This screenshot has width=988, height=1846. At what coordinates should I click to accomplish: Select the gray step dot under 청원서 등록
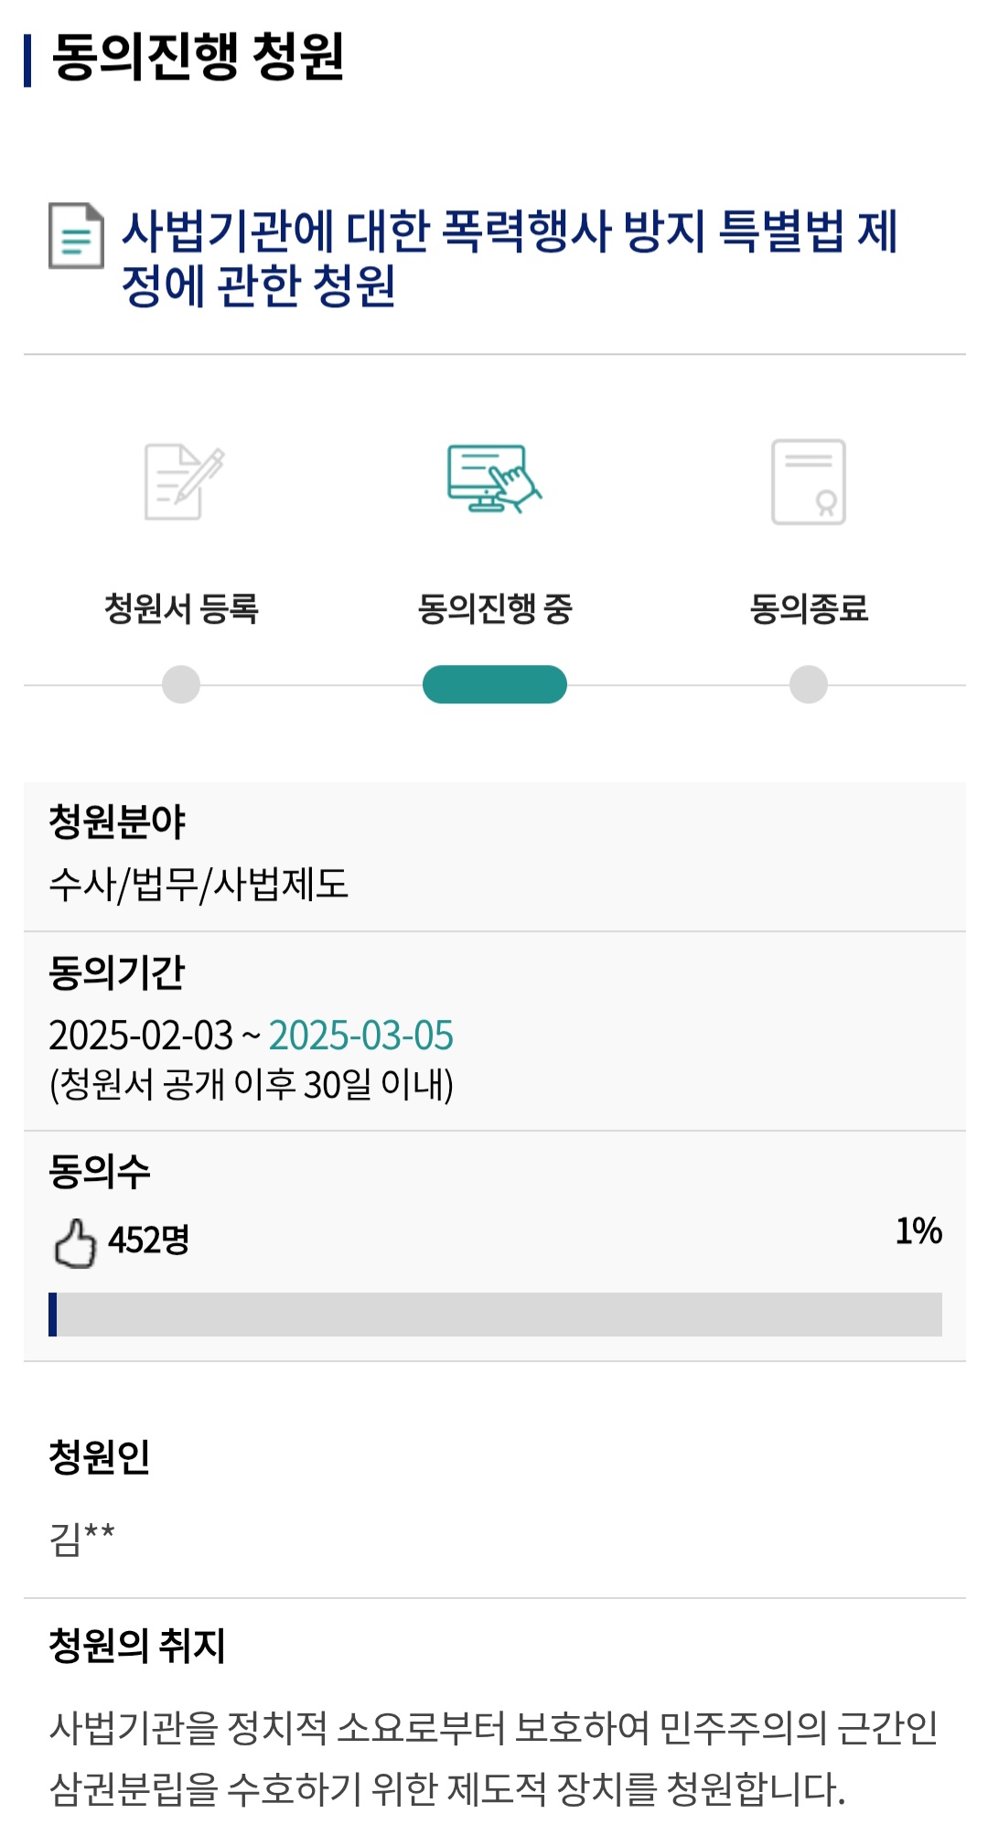click(181, 684)
